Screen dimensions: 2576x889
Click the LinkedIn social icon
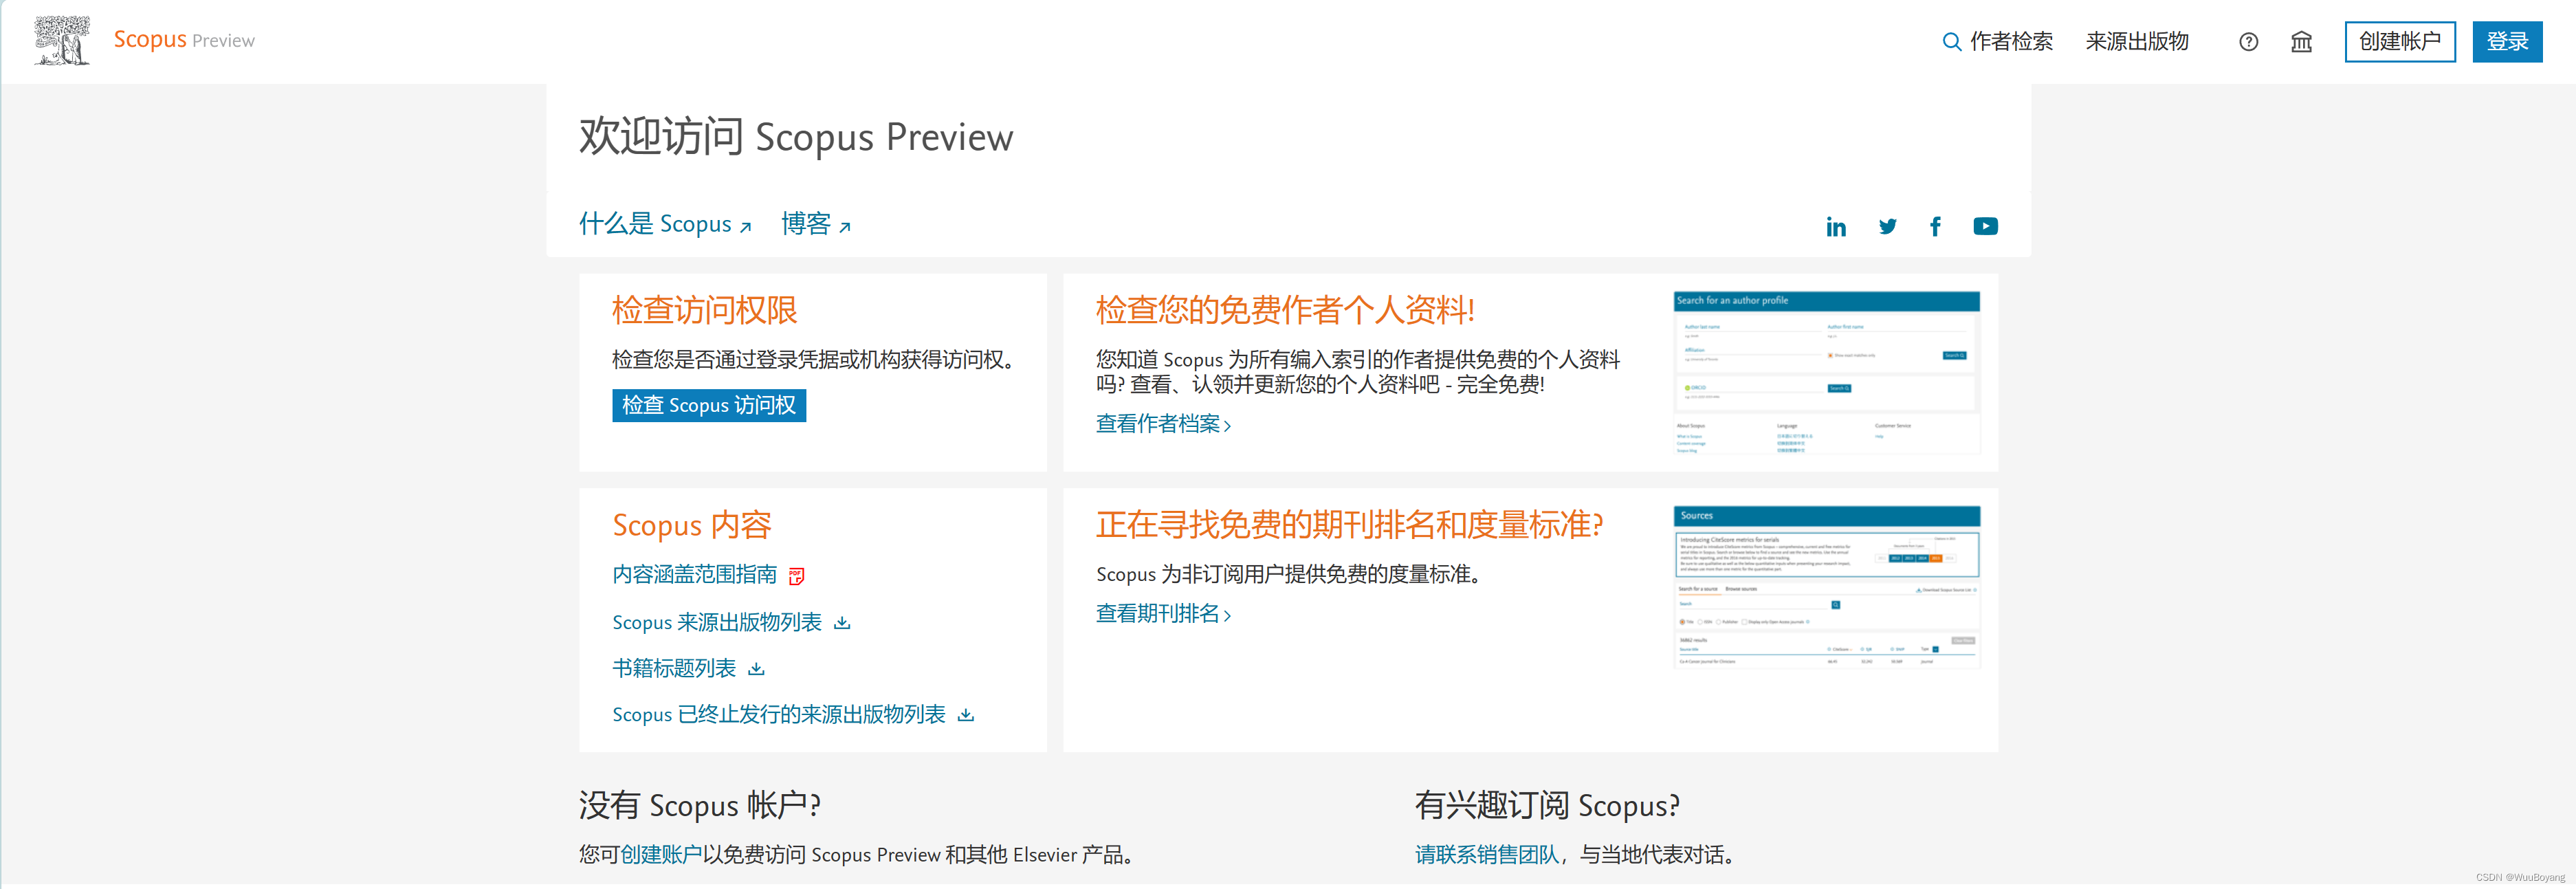(x=1835, y=227)
